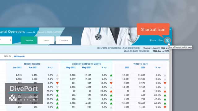Click the red down triangle beside -9.6%

click(57, 83)
